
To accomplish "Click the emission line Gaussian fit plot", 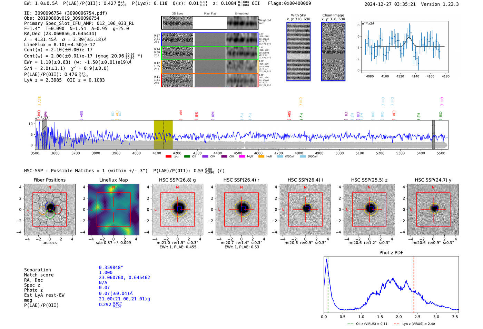I will 405,47.
